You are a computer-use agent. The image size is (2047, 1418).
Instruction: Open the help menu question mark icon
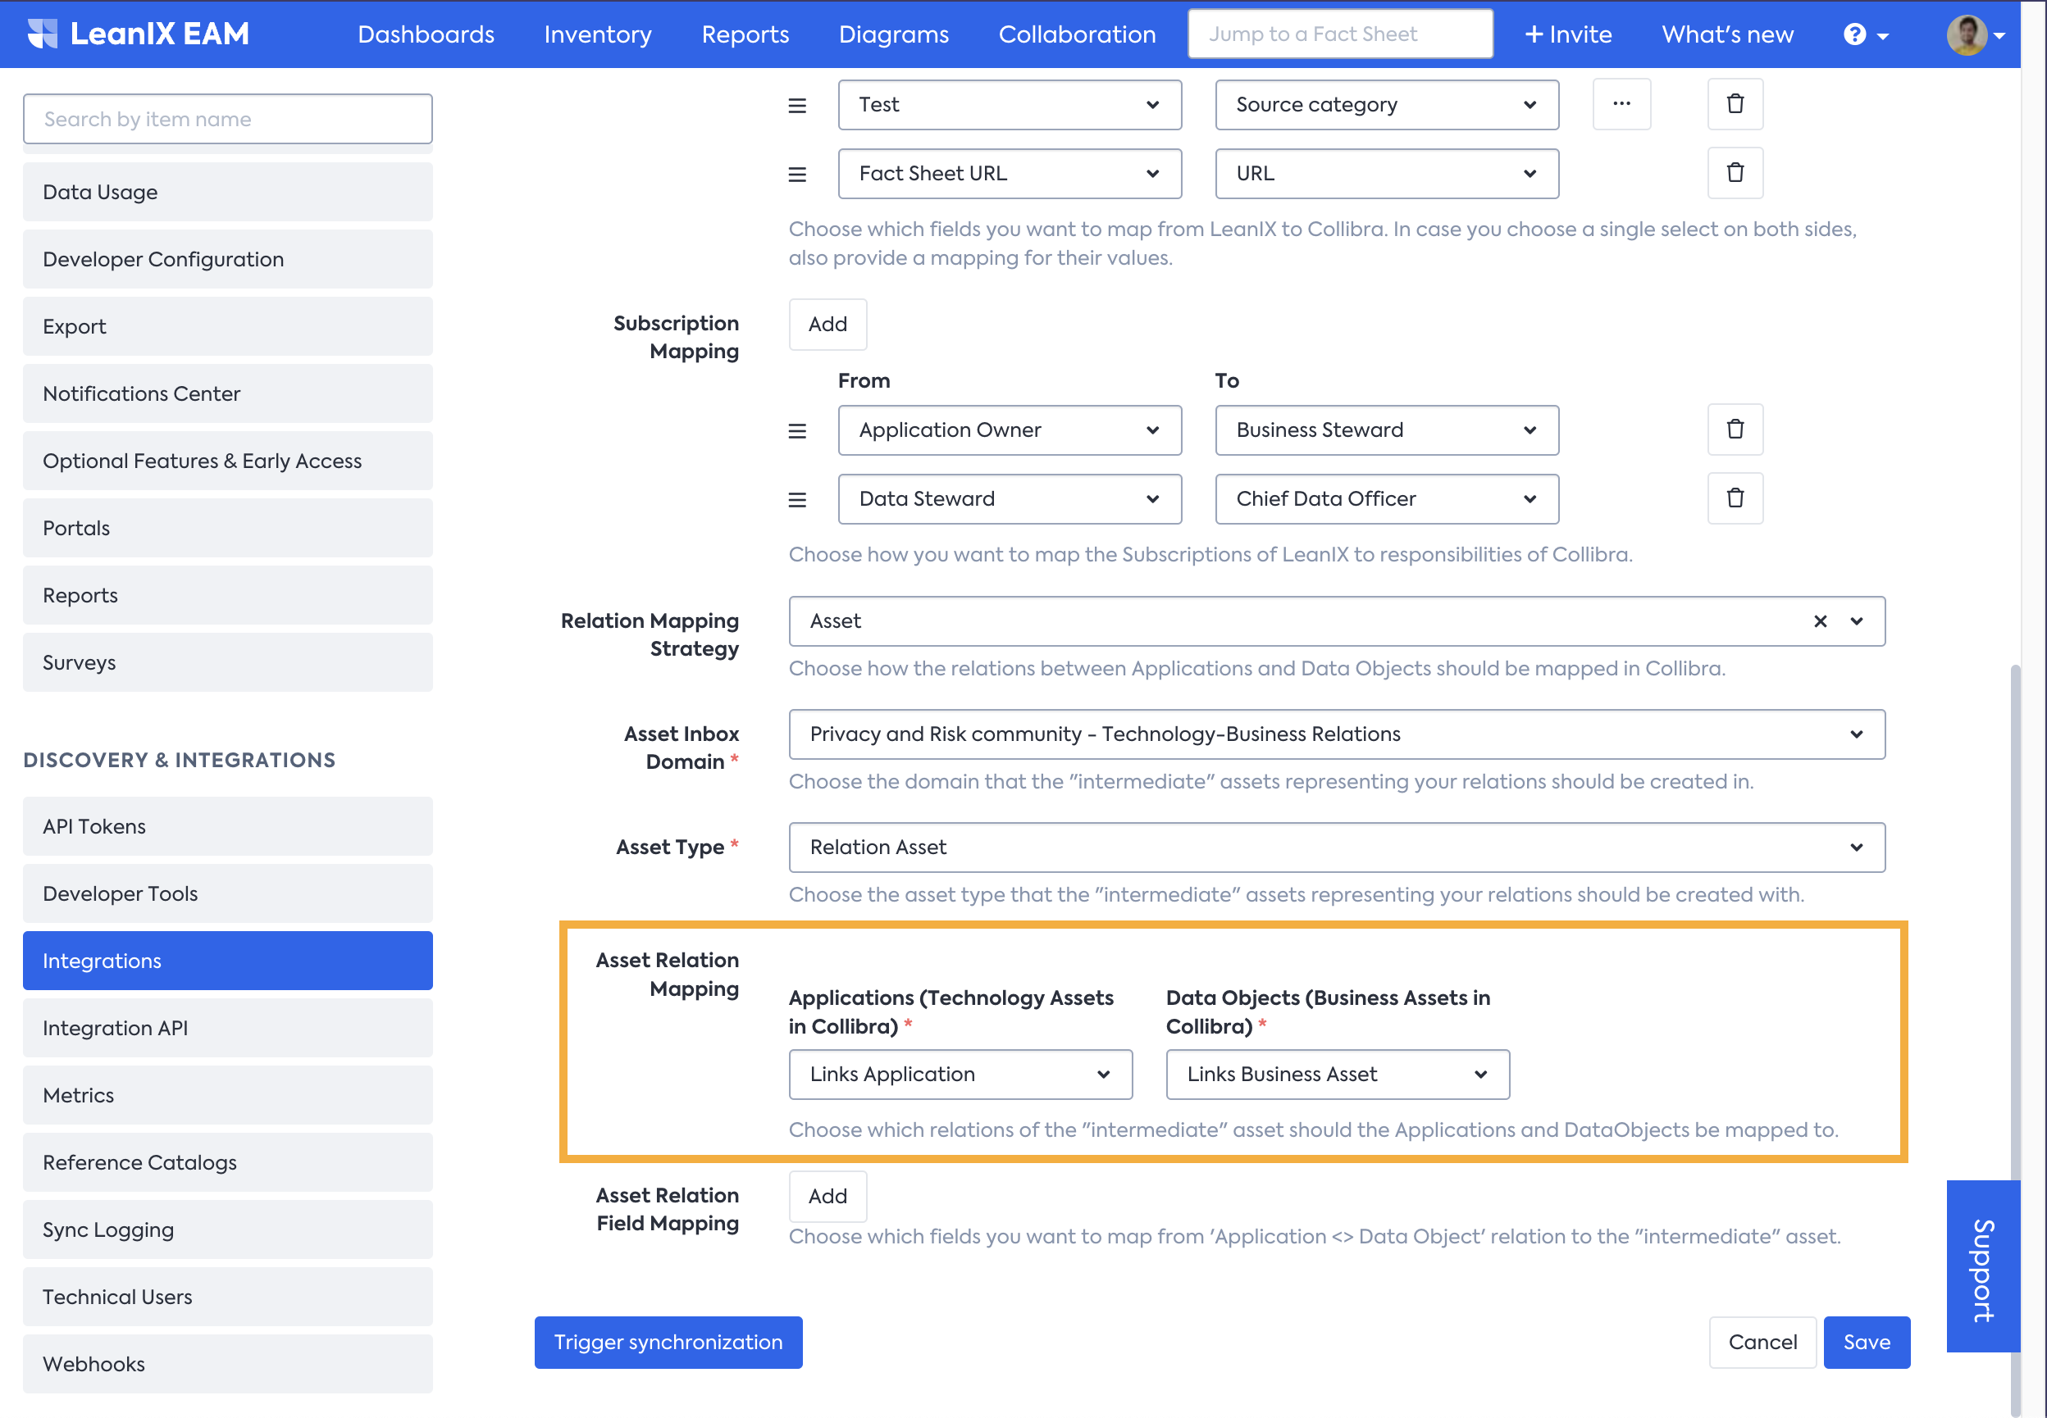pyautogui.click(x=1854, y=34)
